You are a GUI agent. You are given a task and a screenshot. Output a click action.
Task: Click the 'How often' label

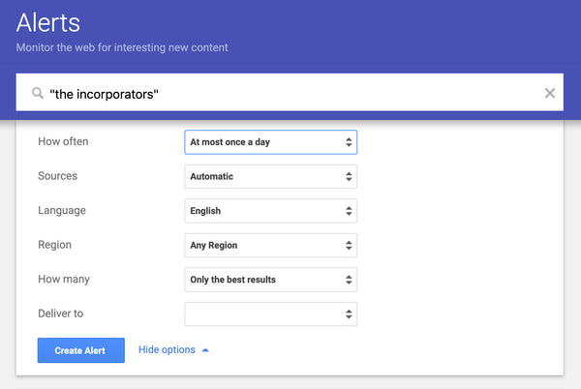pos(63,141)
